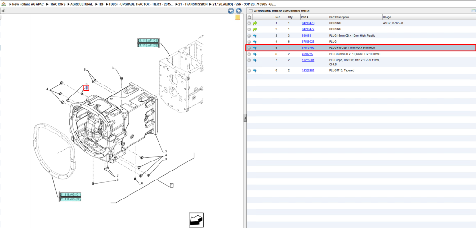Viewport: 476px width, 228px height.
Task: Add part 4998275 using its round icon
Action: (x=249, y=54)
